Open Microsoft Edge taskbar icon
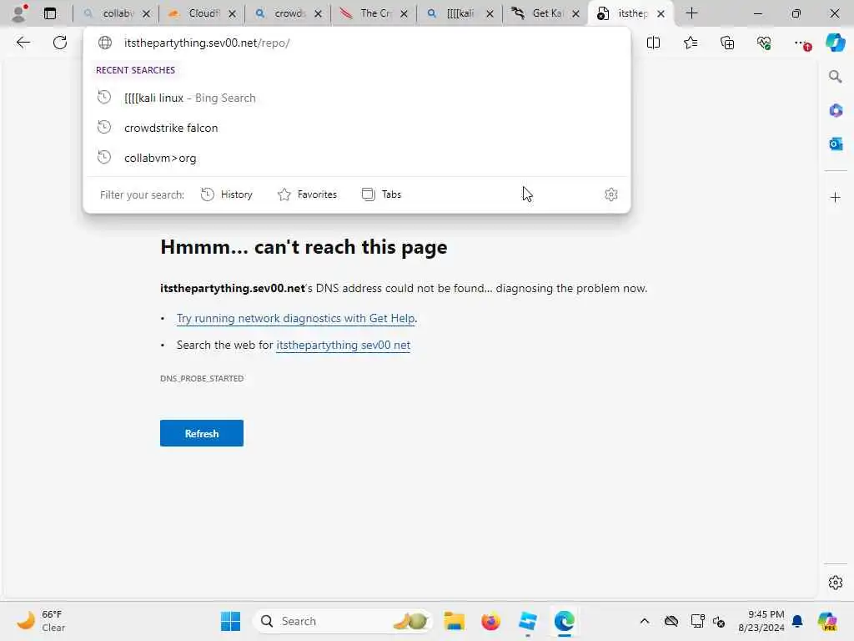Viewport: 854px width, 641px height. [565, 621]
